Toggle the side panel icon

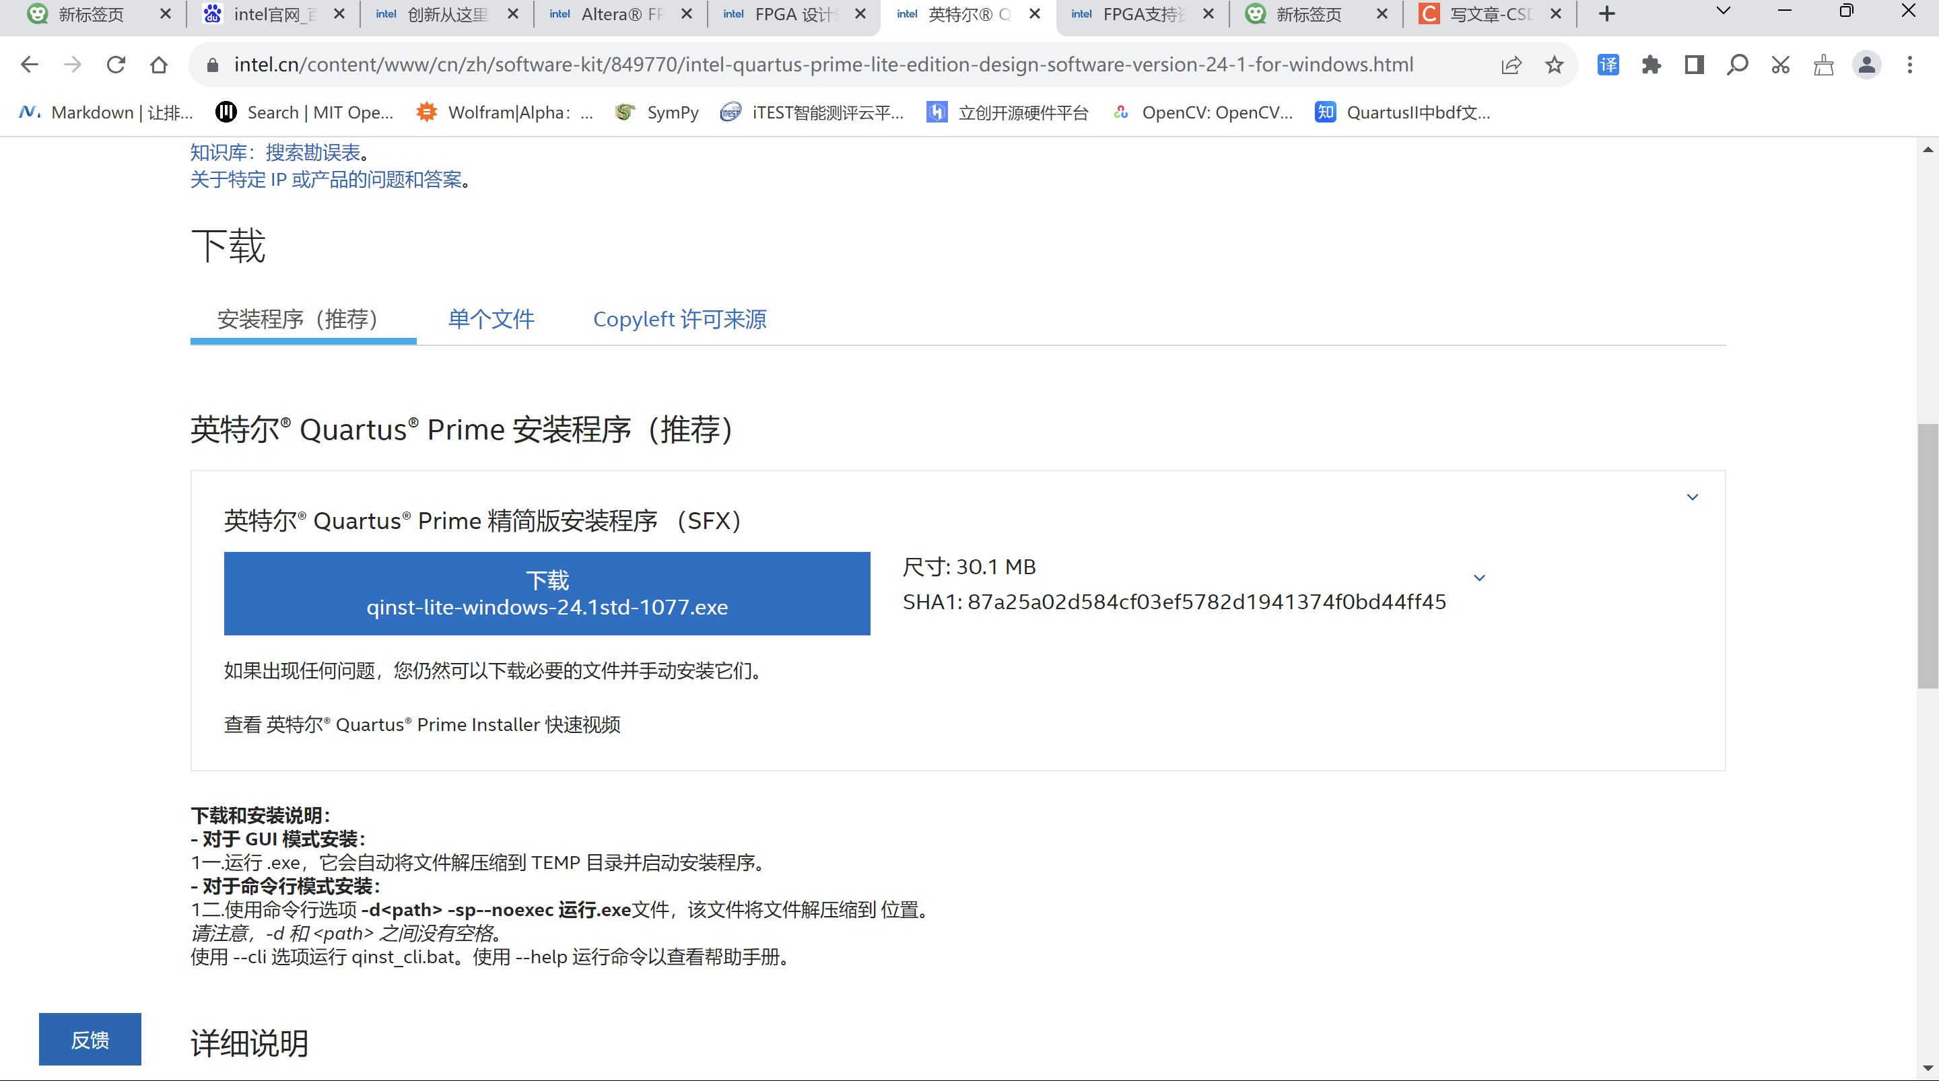coord(1694,65)
